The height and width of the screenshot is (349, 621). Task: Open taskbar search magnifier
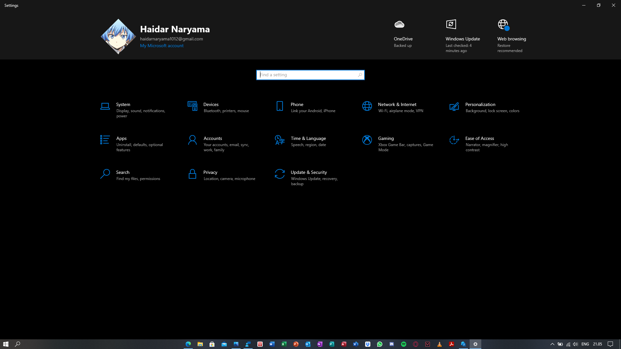[18, 344]
